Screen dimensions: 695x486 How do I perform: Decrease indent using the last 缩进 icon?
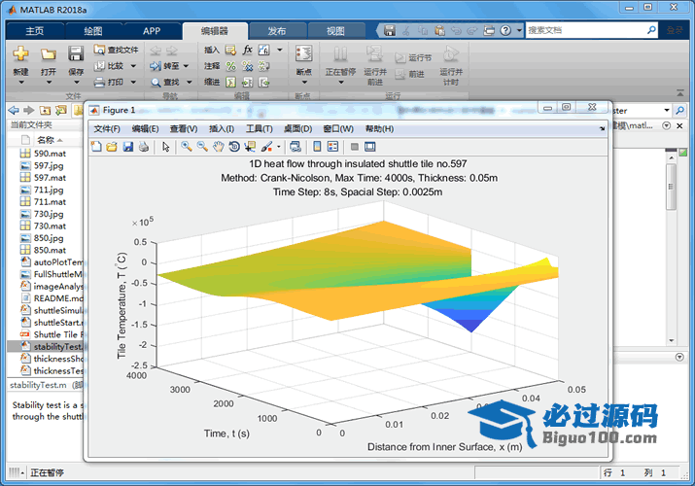tap(263, 83)
